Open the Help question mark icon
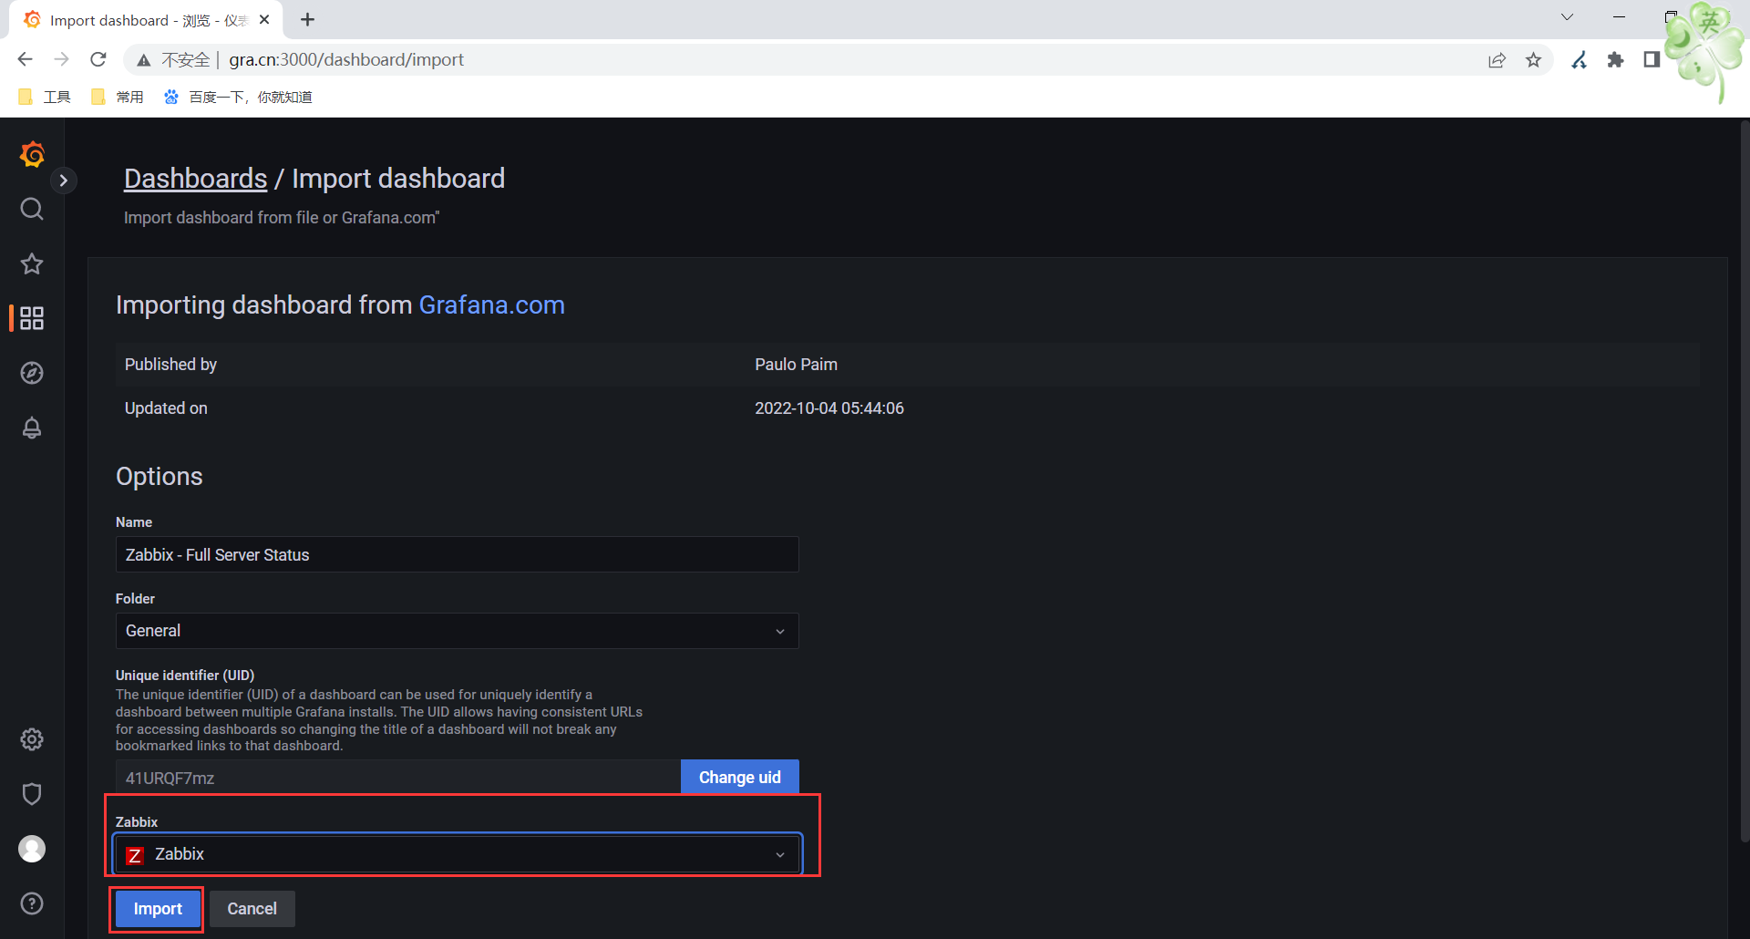 tap(32, 903)
